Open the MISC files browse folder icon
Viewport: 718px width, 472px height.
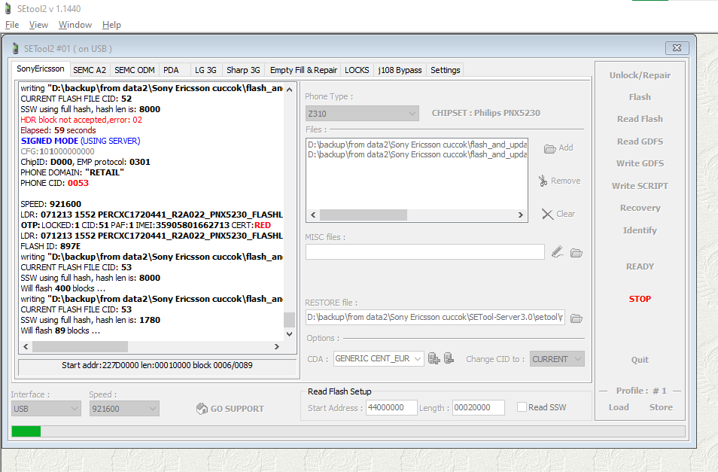coord(577,252)
